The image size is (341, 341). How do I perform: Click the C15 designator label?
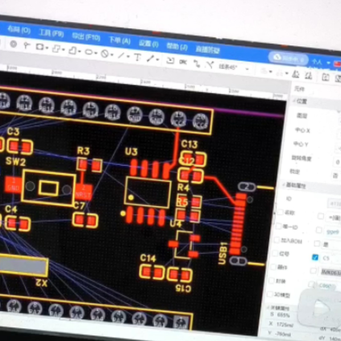click(x=183, y=289)
